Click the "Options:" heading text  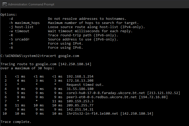[9, 15]
